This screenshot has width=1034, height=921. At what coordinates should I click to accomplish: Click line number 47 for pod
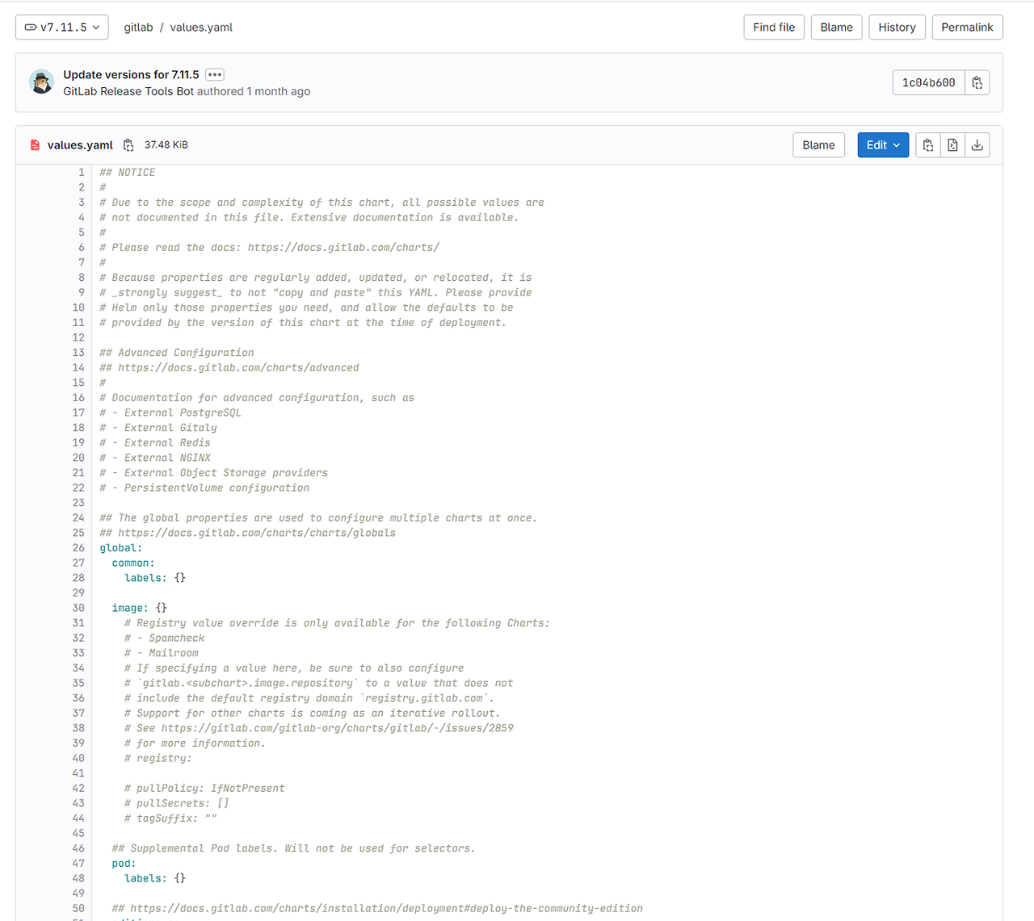78,863
